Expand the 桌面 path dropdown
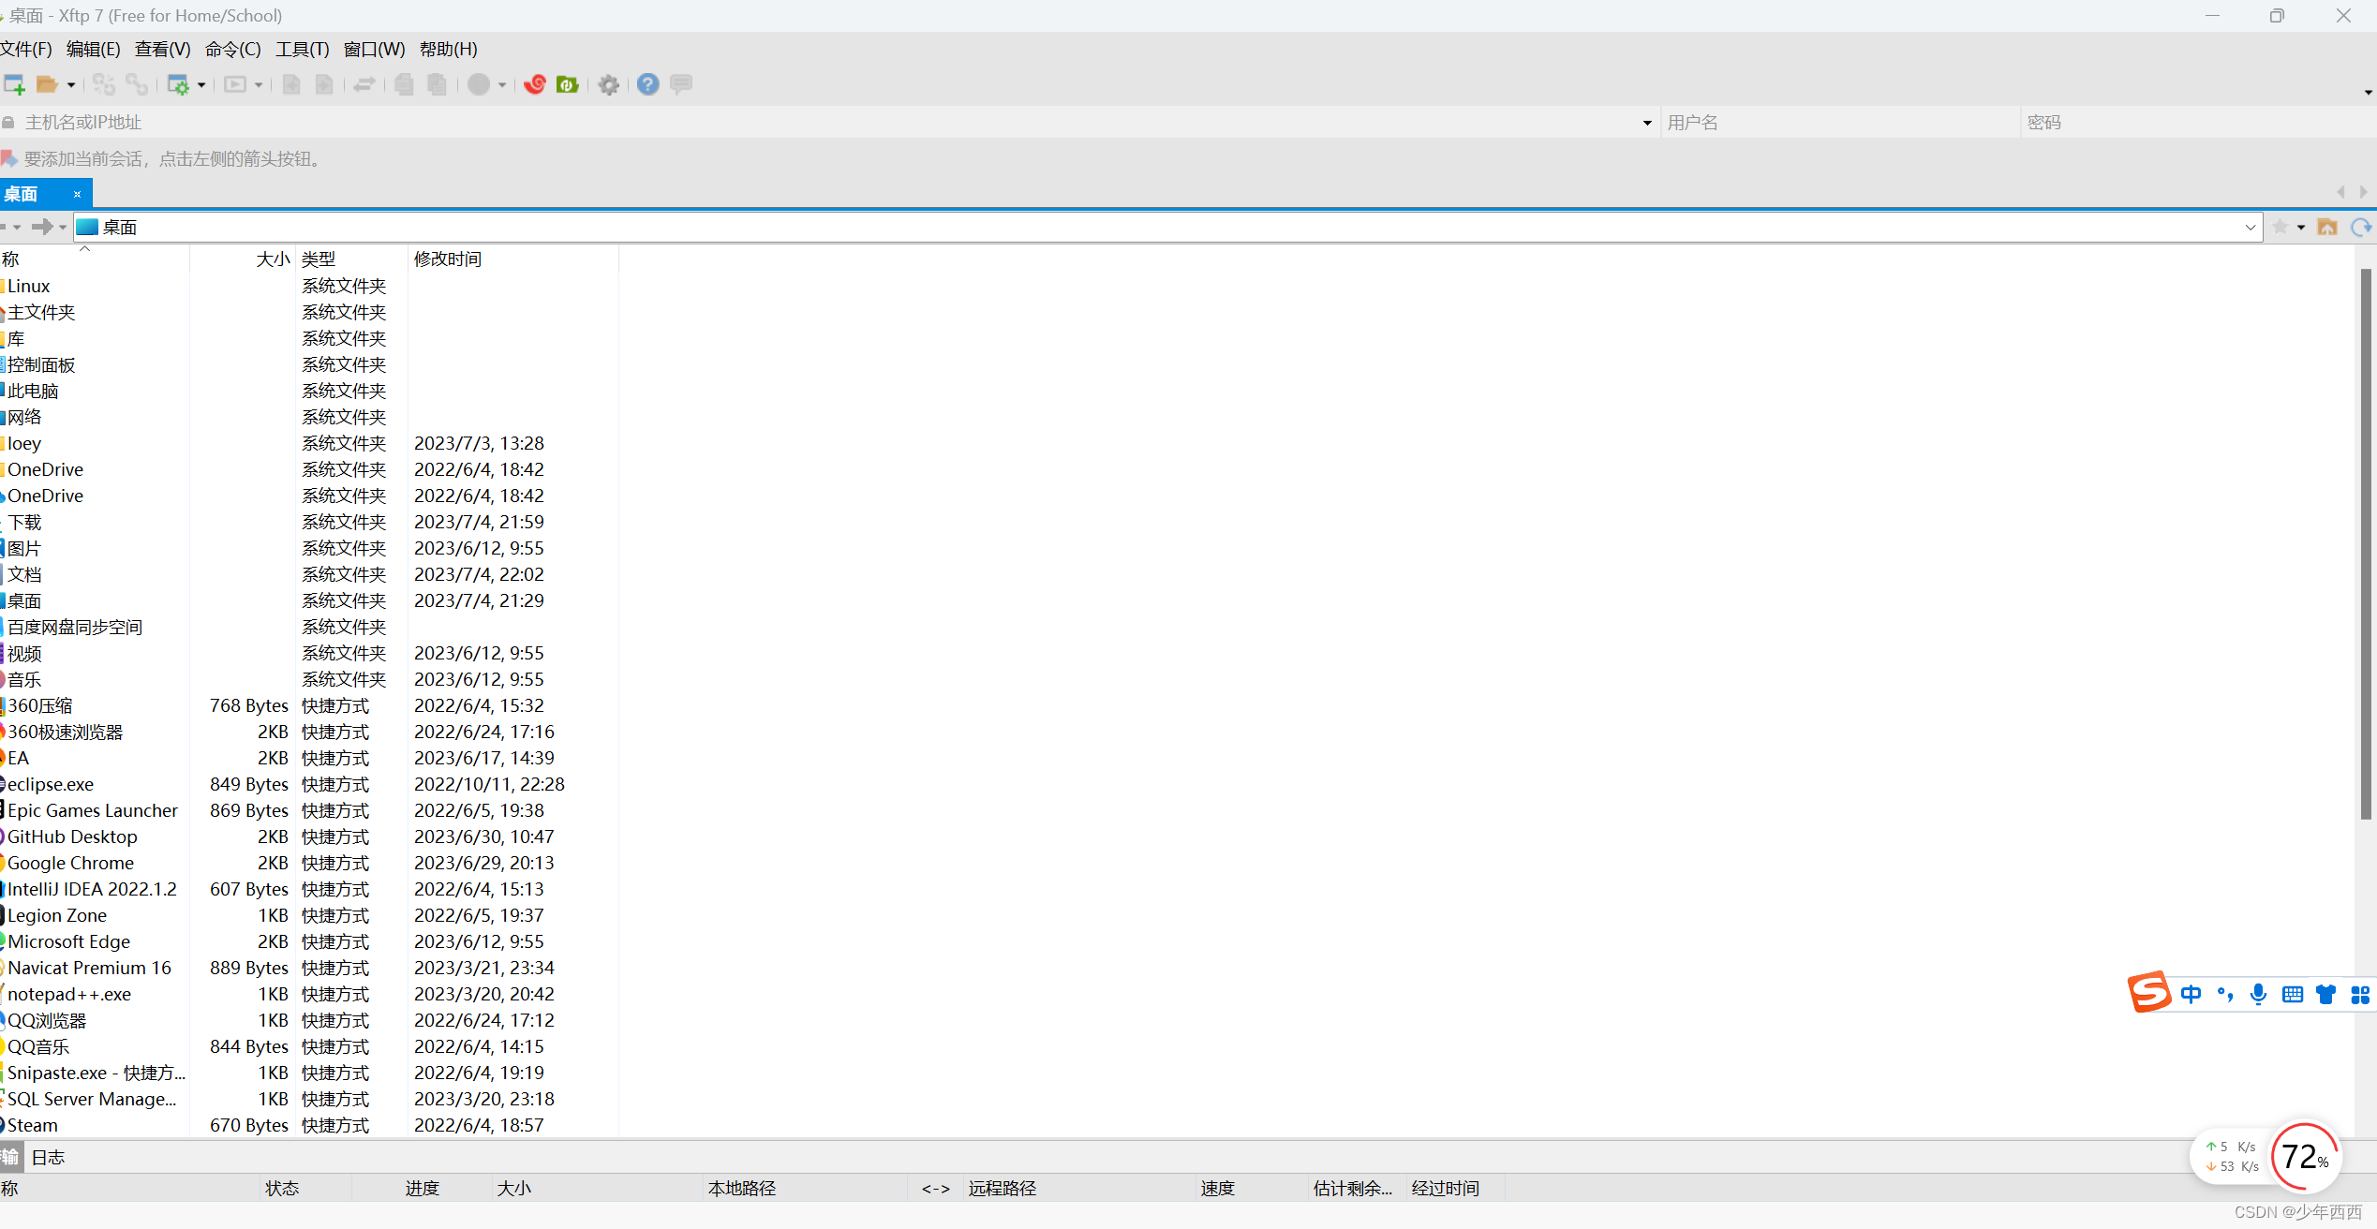The image size is (2377, 1229). (x=2250, y=228)
